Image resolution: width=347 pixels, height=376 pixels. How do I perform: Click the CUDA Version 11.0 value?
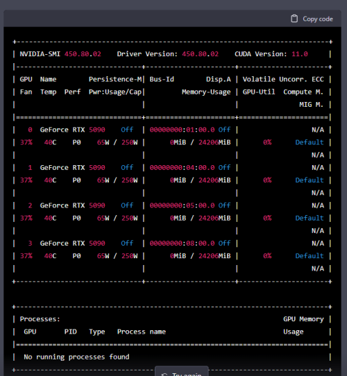click(x=300, y=54)
